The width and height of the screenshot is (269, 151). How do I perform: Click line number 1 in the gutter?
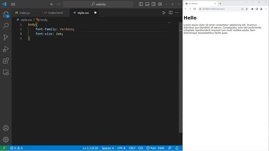pyautogui.click(x=21, y=24)
